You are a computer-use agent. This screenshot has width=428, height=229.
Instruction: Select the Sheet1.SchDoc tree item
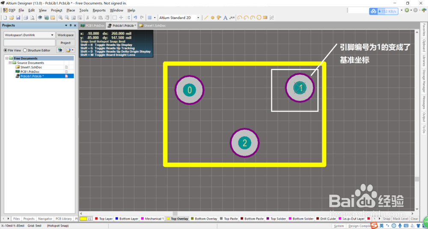(x=31, y=67)
